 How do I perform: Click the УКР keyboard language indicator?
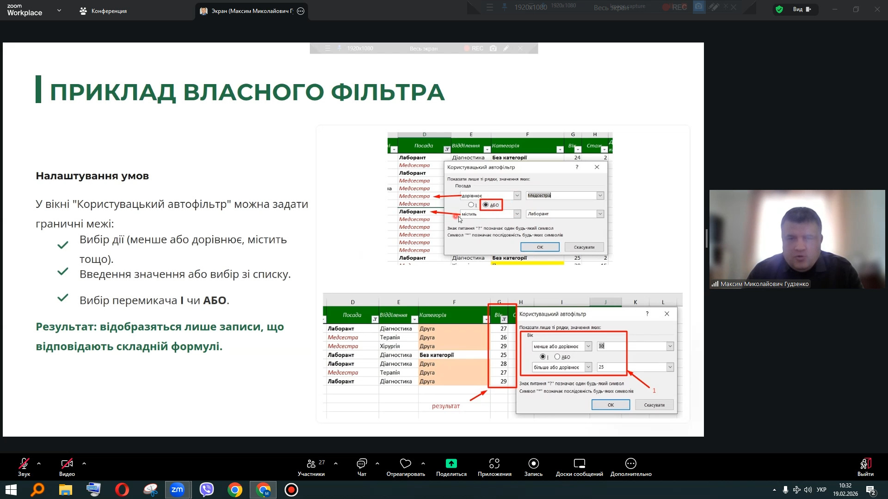tap(821, 490)
